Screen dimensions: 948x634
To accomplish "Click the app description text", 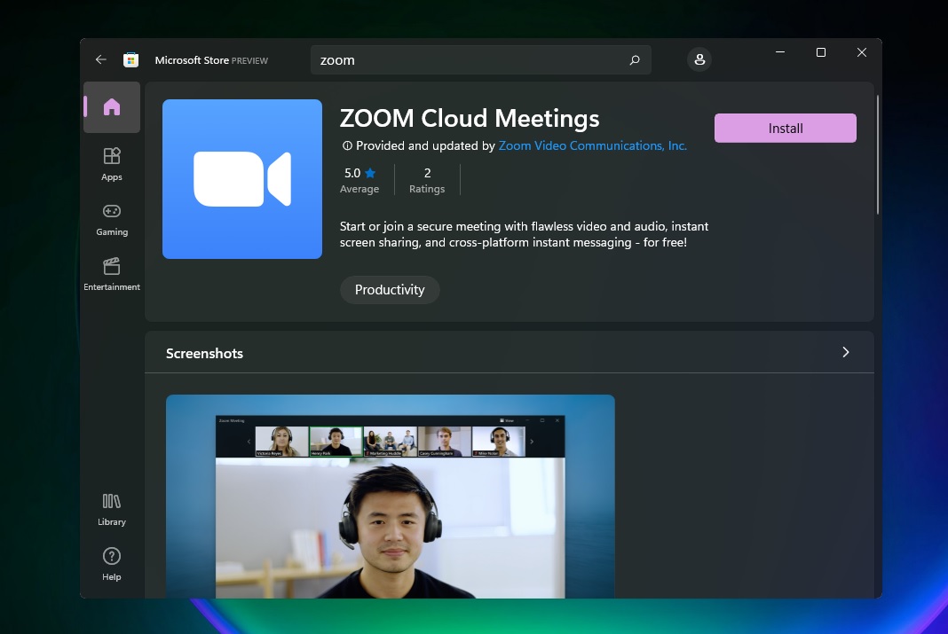I will pyautogui.click(x=525, y=234).
